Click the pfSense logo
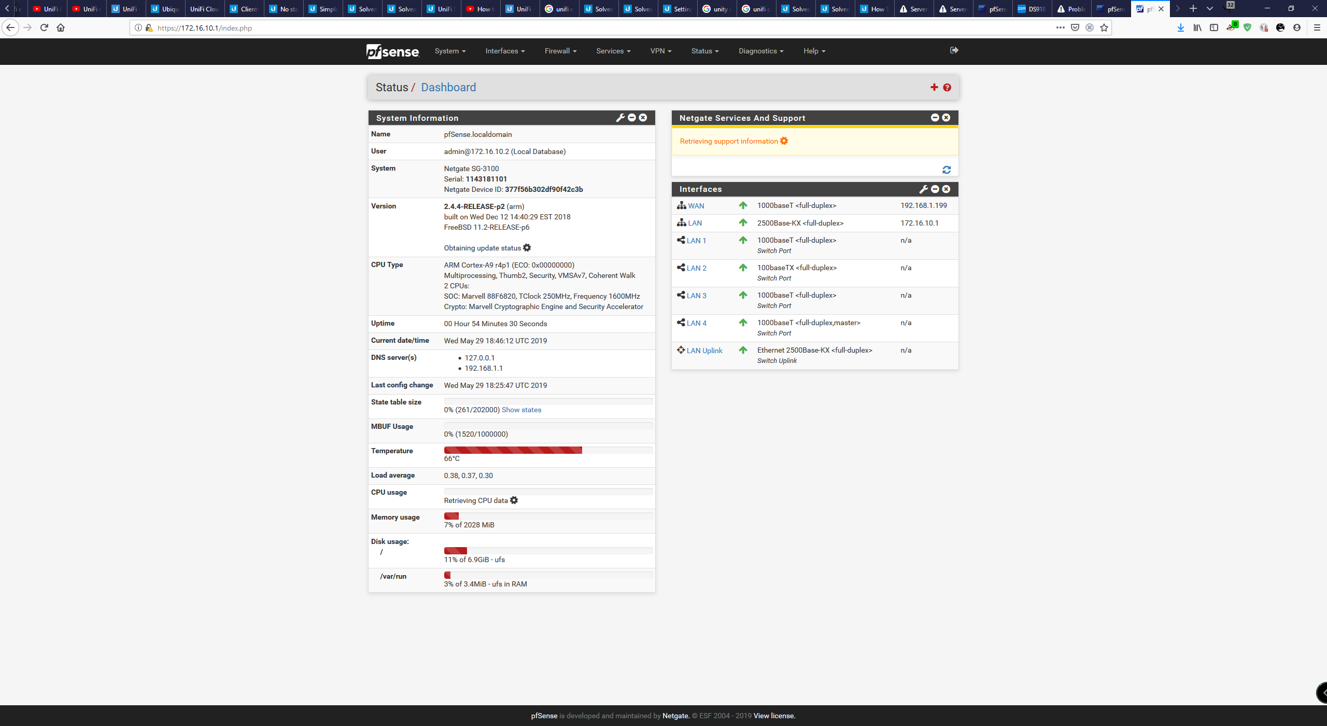1327x726 pixels. (x=392, y=51)
